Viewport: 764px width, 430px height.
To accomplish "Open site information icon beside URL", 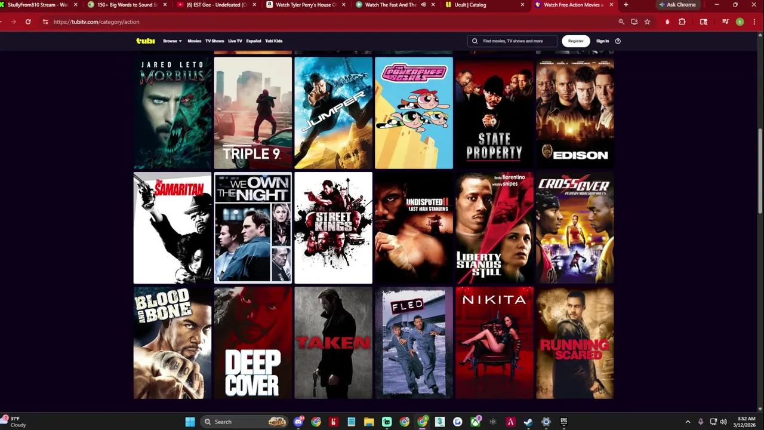I will point(45,21).
